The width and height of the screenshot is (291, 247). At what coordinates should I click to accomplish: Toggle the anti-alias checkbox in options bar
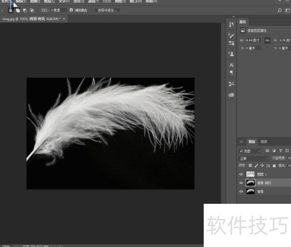pyautogui.click(x=71, y=10)
